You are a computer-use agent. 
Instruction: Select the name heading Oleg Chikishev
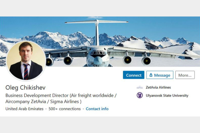point(25,88)
